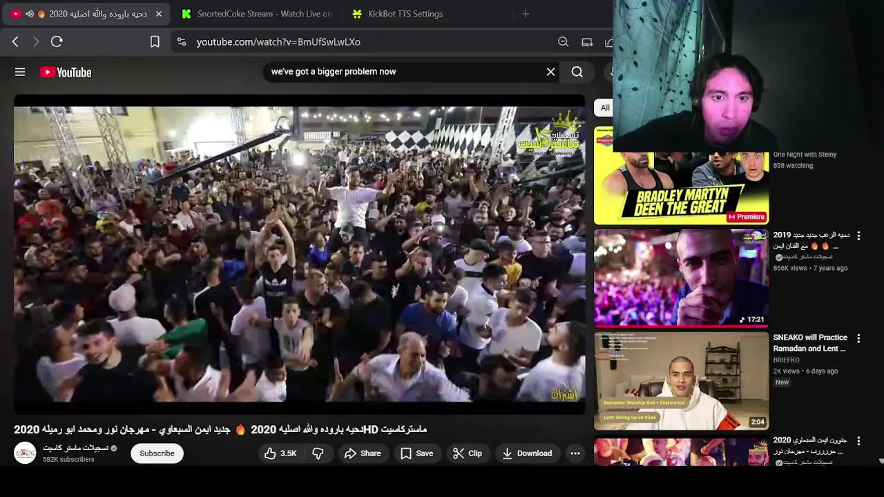
Task: Open the YouTube hamburger guide menu
Action: [x=20, y=72]
